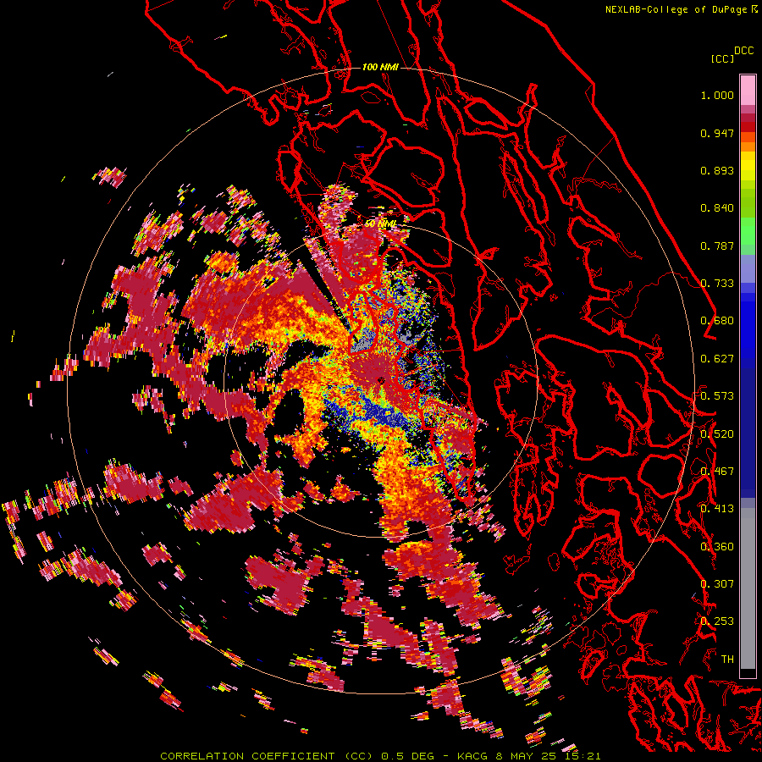Click the 0.360 scale value

(717, 546)
